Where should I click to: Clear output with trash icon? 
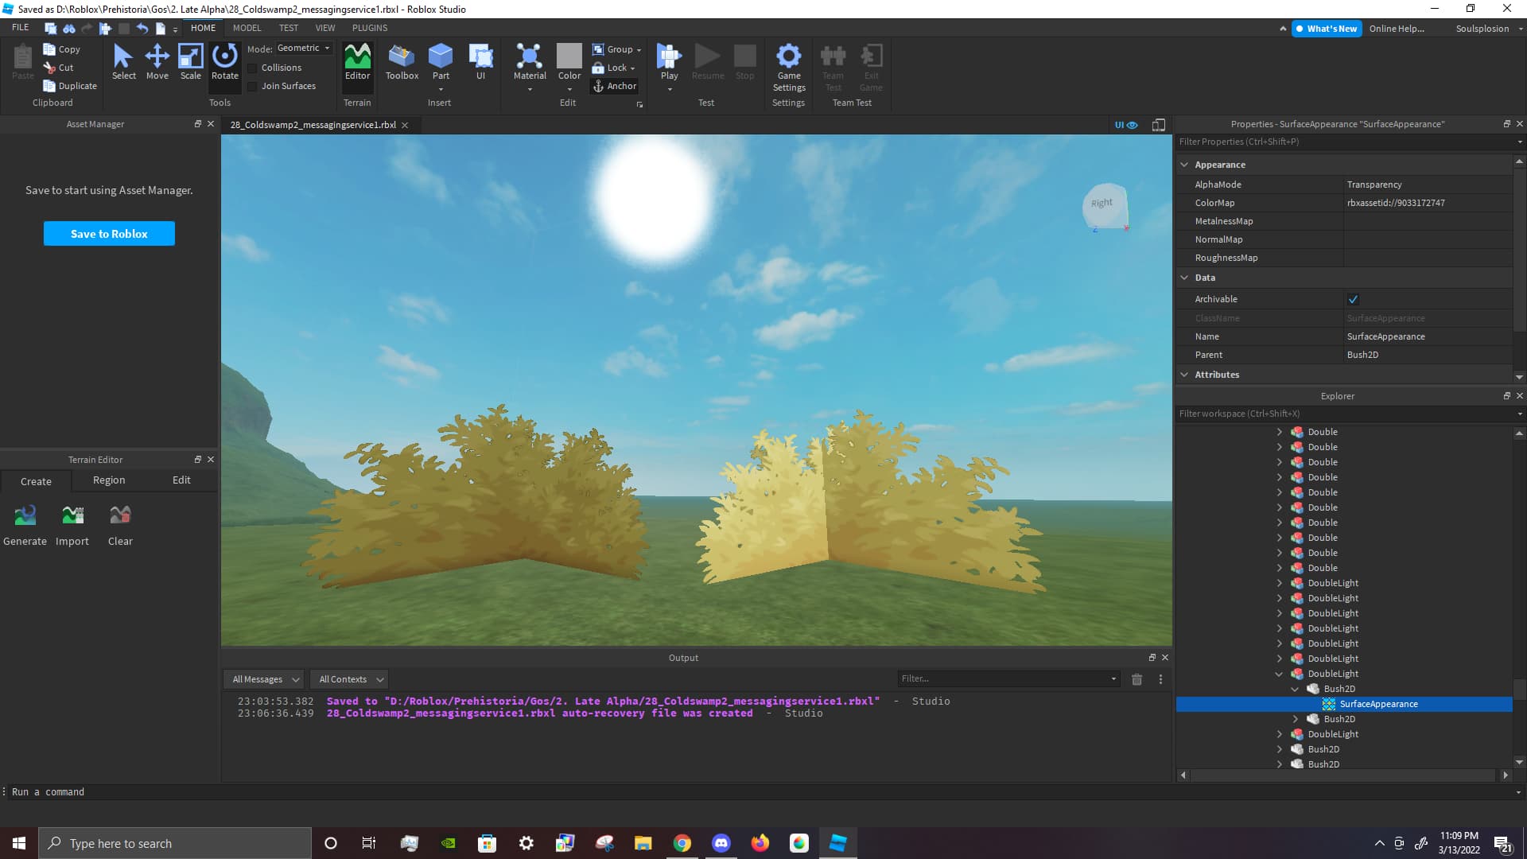(x=1137, y=679)
